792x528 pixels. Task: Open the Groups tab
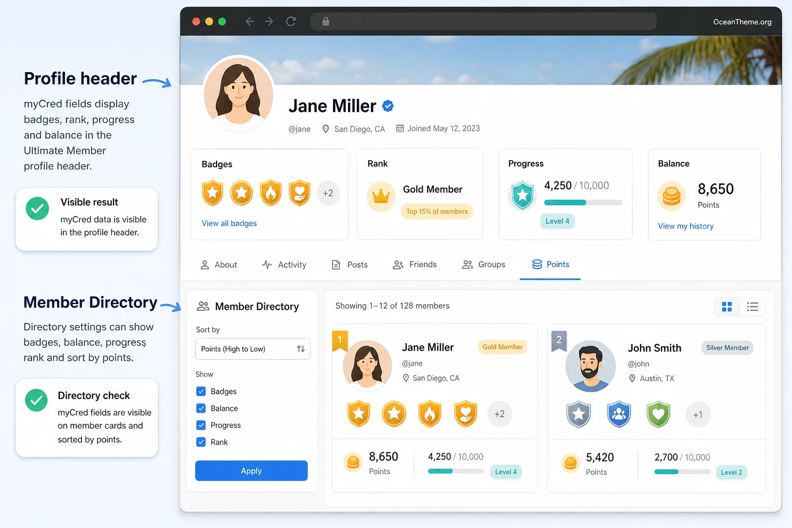coord(484,265)
